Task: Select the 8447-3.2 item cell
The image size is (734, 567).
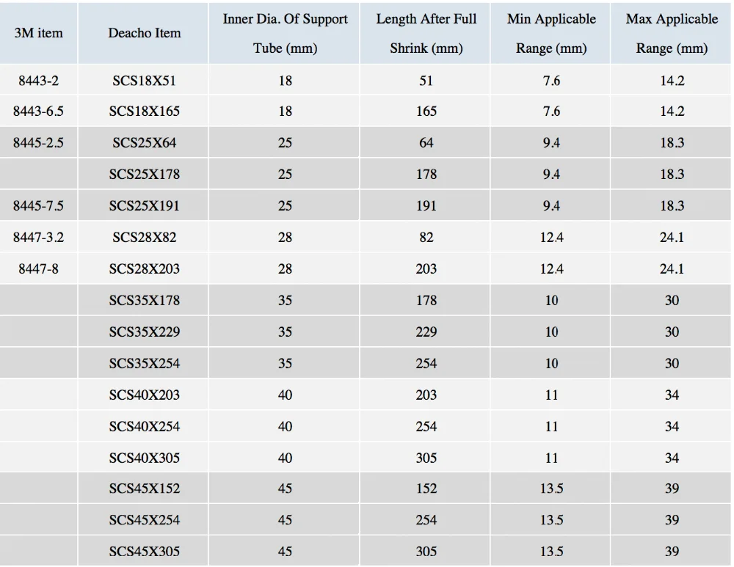Action: tap(39, 238)
